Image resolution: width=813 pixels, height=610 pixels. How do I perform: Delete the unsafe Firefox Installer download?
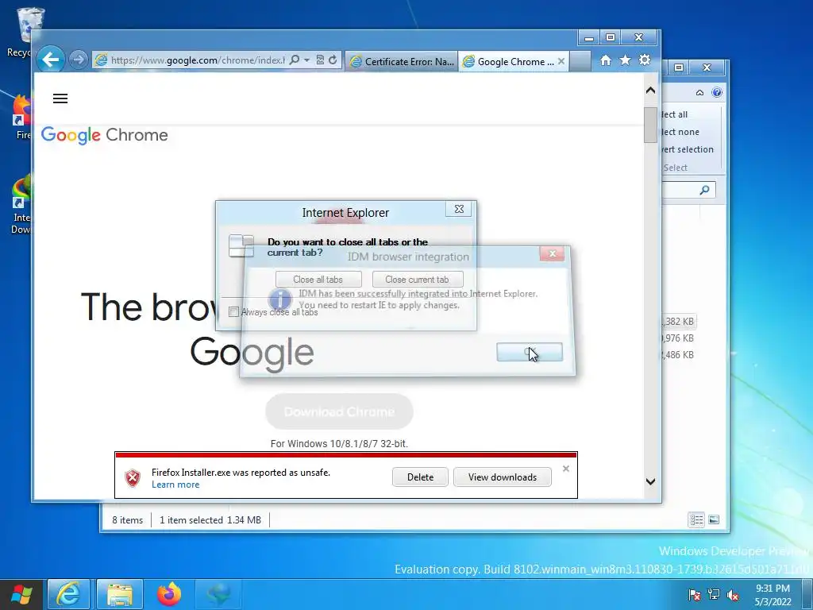coord(420,477)
